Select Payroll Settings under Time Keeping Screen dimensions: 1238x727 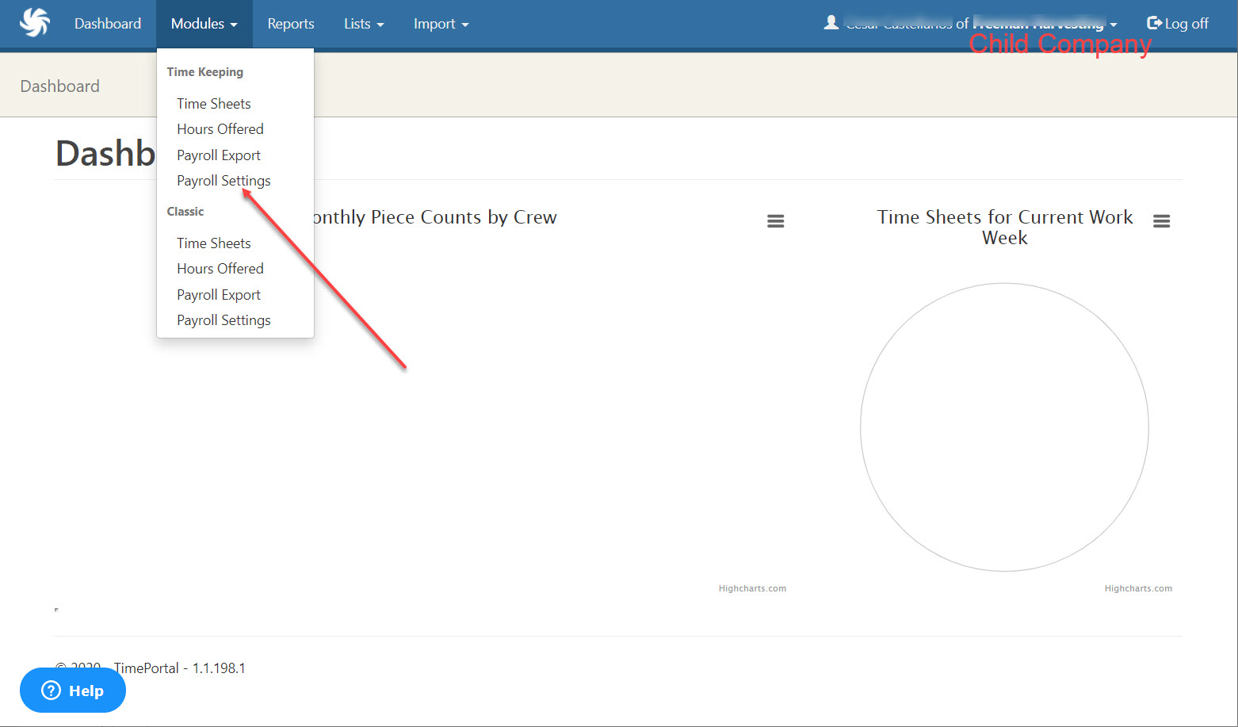(x=224, y=181)
